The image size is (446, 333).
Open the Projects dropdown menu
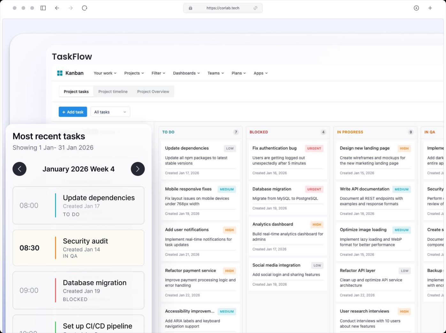click(x=134, y=73)
